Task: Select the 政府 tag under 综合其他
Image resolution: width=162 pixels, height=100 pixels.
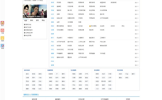Action: [x=120, y=74]
